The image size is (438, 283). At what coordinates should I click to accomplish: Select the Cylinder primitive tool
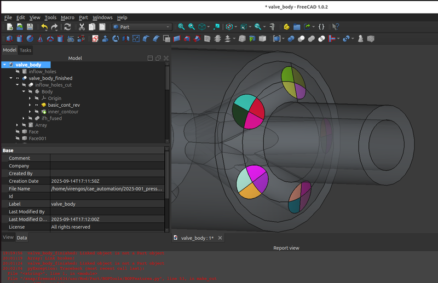[20, 39]
